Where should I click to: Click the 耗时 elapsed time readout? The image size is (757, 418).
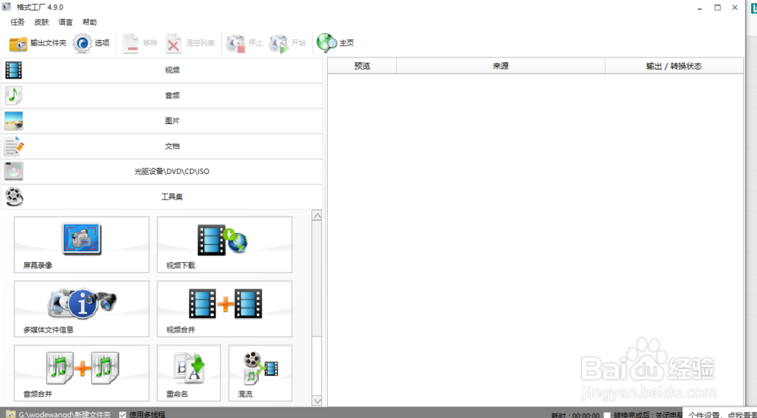[576, 415]
